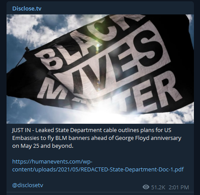This screenshot has height=195, width=200.
Task: Open the https://humanevents.com/wp- link line
Action: pos(52,162)
